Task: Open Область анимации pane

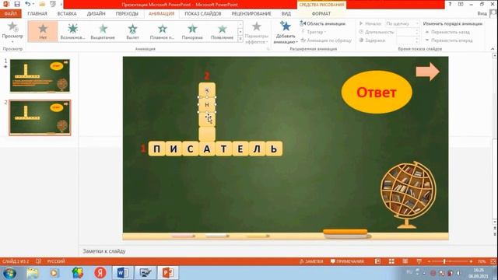Action: point(322,23)
